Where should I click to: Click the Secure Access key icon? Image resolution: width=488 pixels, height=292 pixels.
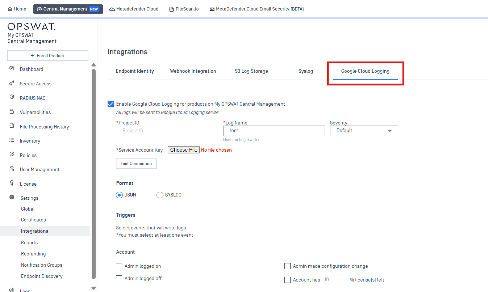pos(12,83)
